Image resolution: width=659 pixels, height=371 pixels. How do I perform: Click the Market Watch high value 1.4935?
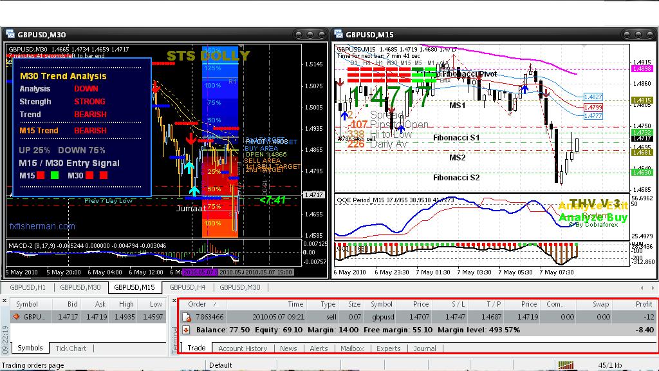(x=124, y=317)
